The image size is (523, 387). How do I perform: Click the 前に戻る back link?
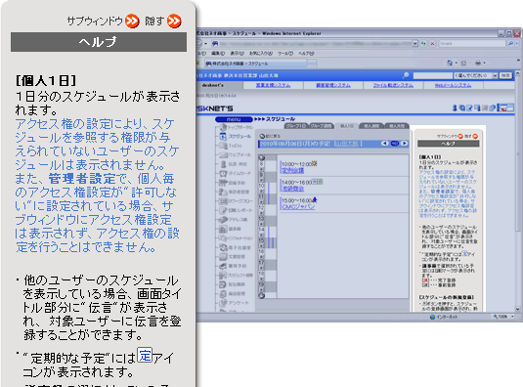(x=270, y=136)
